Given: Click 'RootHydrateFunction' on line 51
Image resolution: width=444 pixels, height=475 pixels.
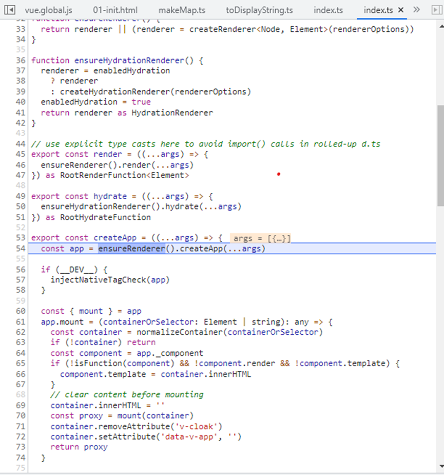Looking at the screenshot, I should (105, 218).
